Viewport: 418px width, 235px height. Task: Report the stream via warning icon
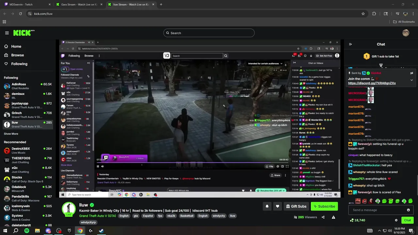click(x=333, y=217)
